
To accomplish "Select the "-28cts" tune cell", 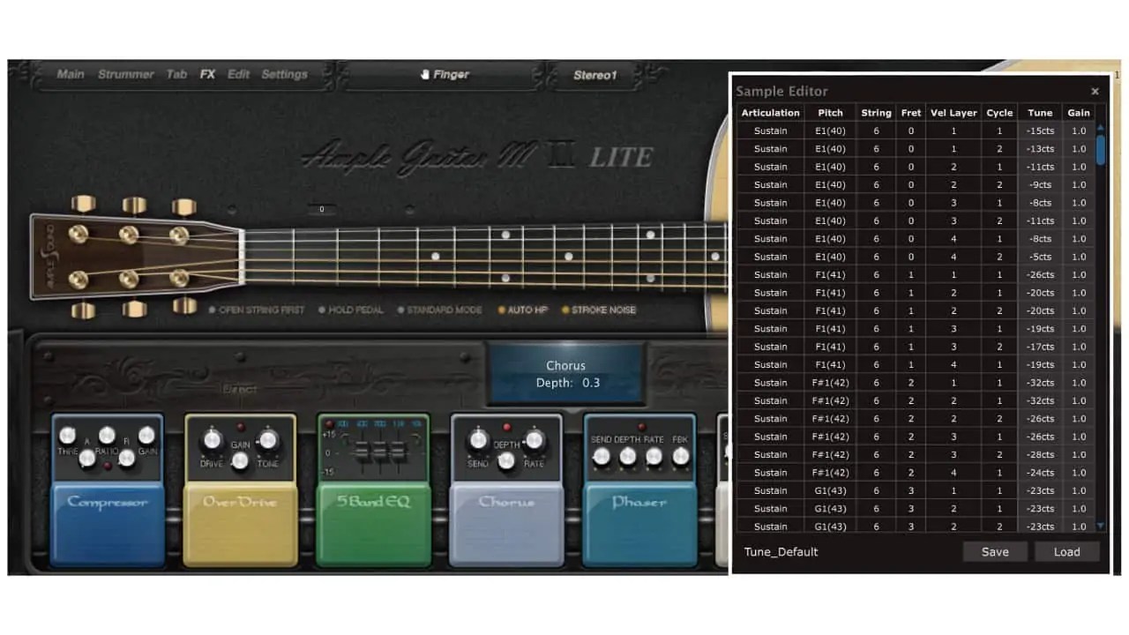I will tap(1040, 455).
